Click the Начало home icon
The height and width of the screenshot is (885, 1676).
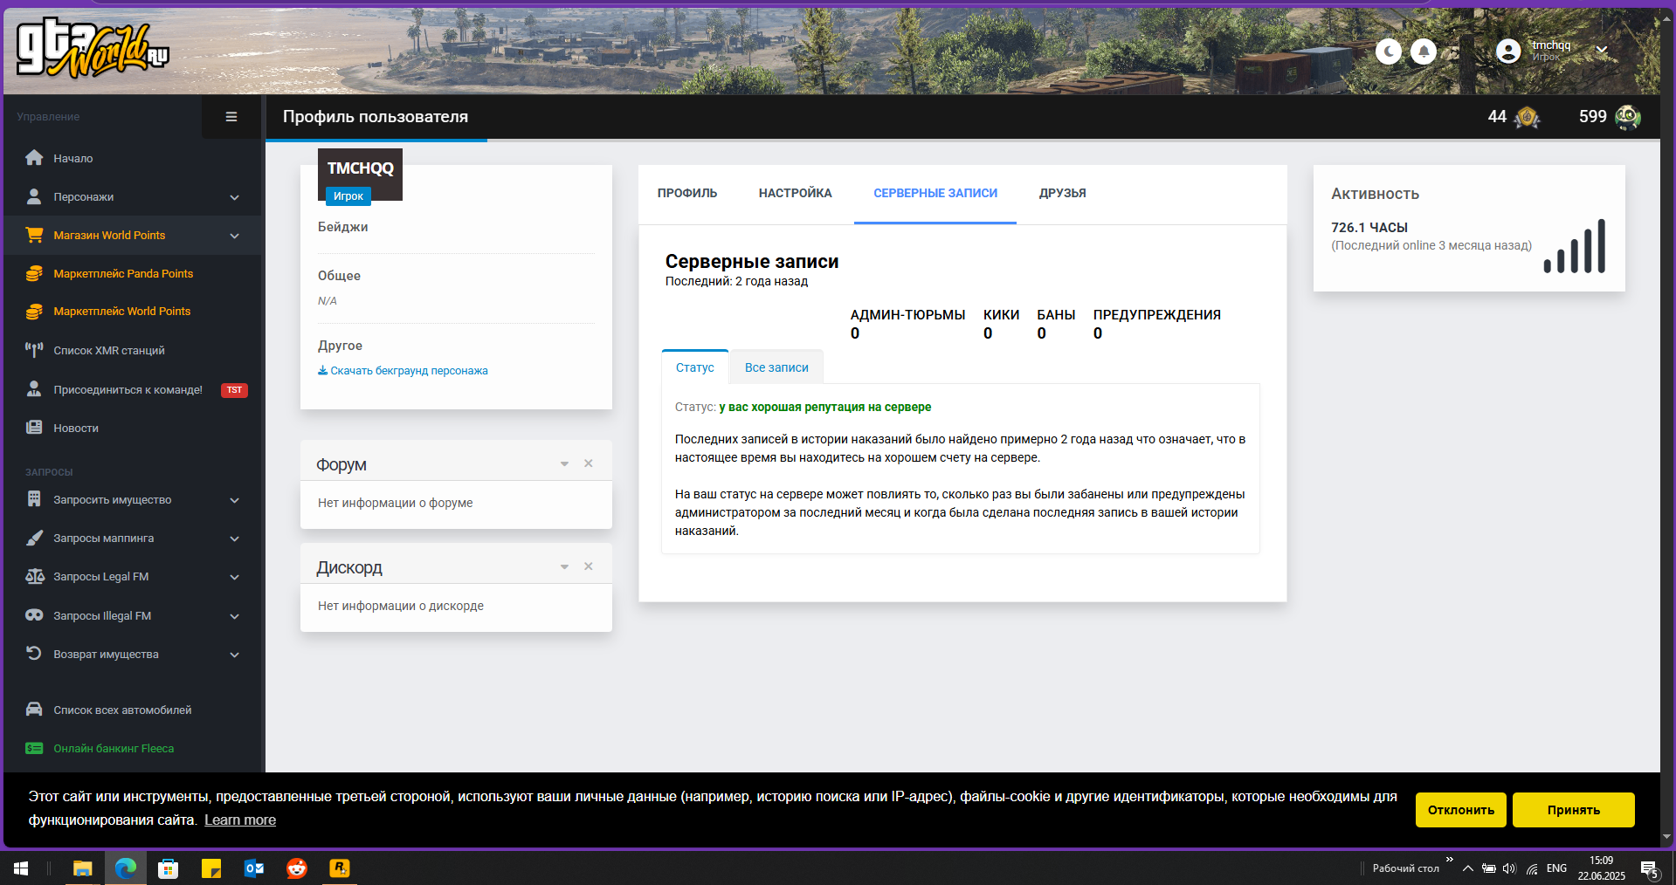34,158
